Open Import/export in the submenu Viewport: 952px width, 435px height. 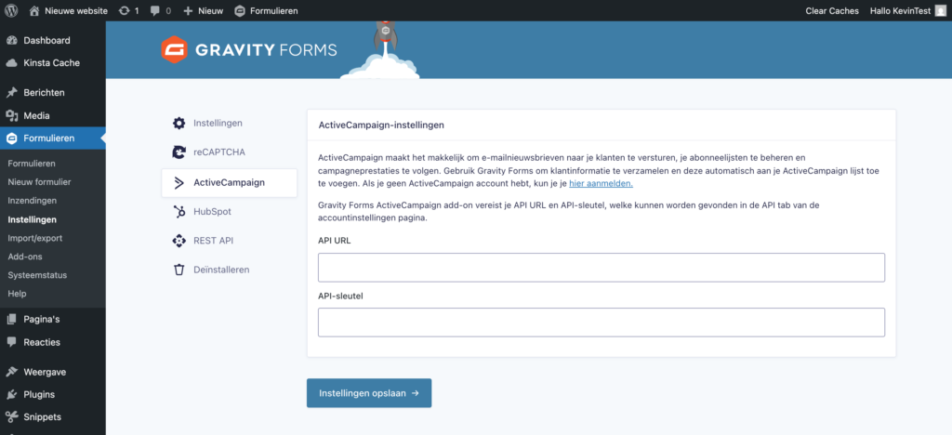point(35,239)
